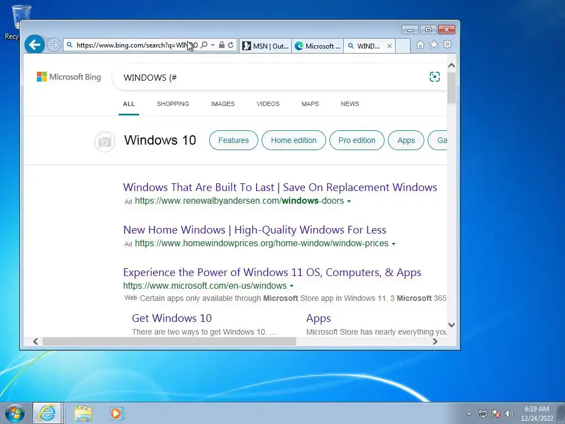The image size is (565, 424).
Task: Click the Microsoft Bing logo
Action: [69, 77]
